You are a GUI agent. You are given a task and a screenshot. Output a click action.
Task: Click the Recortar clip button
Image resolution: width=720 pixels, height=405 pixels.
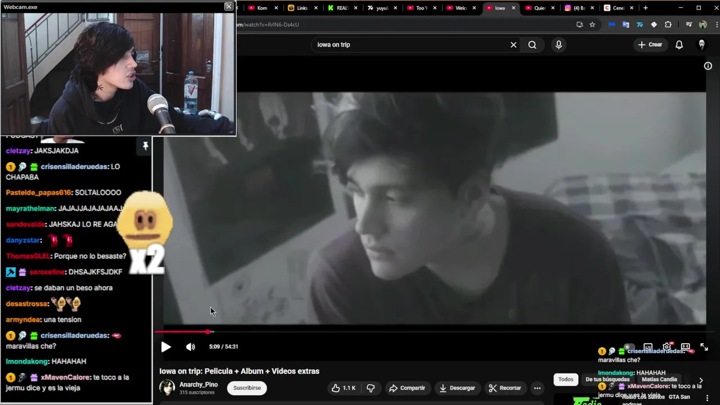[x=505, y=388]
